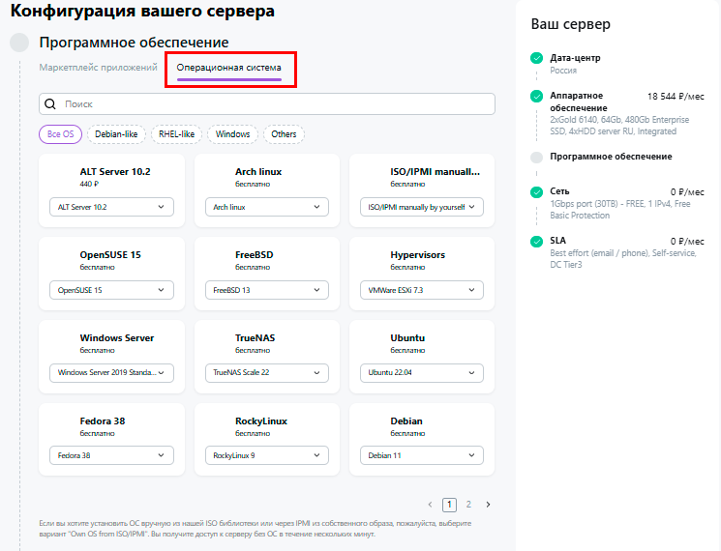
Task: Select the ALT Server 10.2 card title
Action: click(x=115, y=172)
